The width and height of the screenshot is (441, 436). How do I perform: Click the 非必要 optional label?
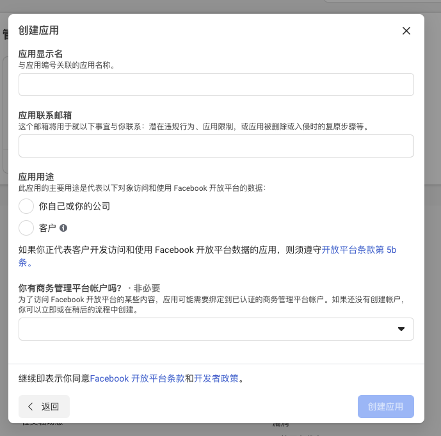[x=147, y=288]
